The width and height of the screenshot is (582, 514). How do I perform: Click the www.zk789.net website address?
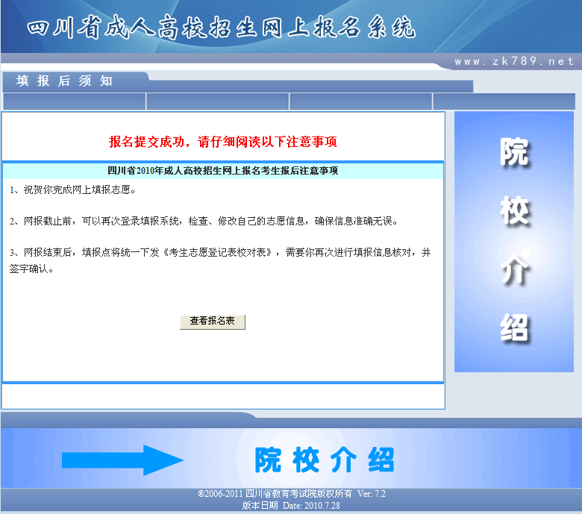[x=514, y=61]
